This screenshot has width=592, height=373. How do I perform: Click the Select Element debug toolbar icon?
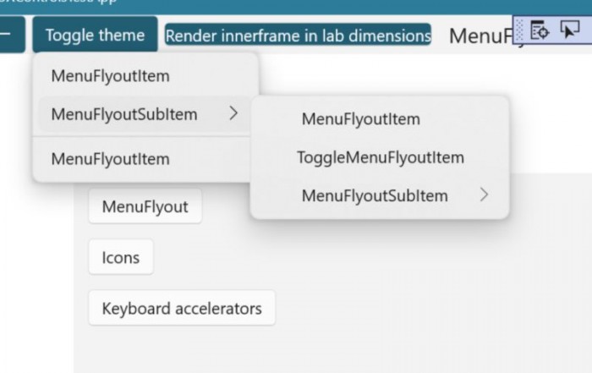click(569, 31)
